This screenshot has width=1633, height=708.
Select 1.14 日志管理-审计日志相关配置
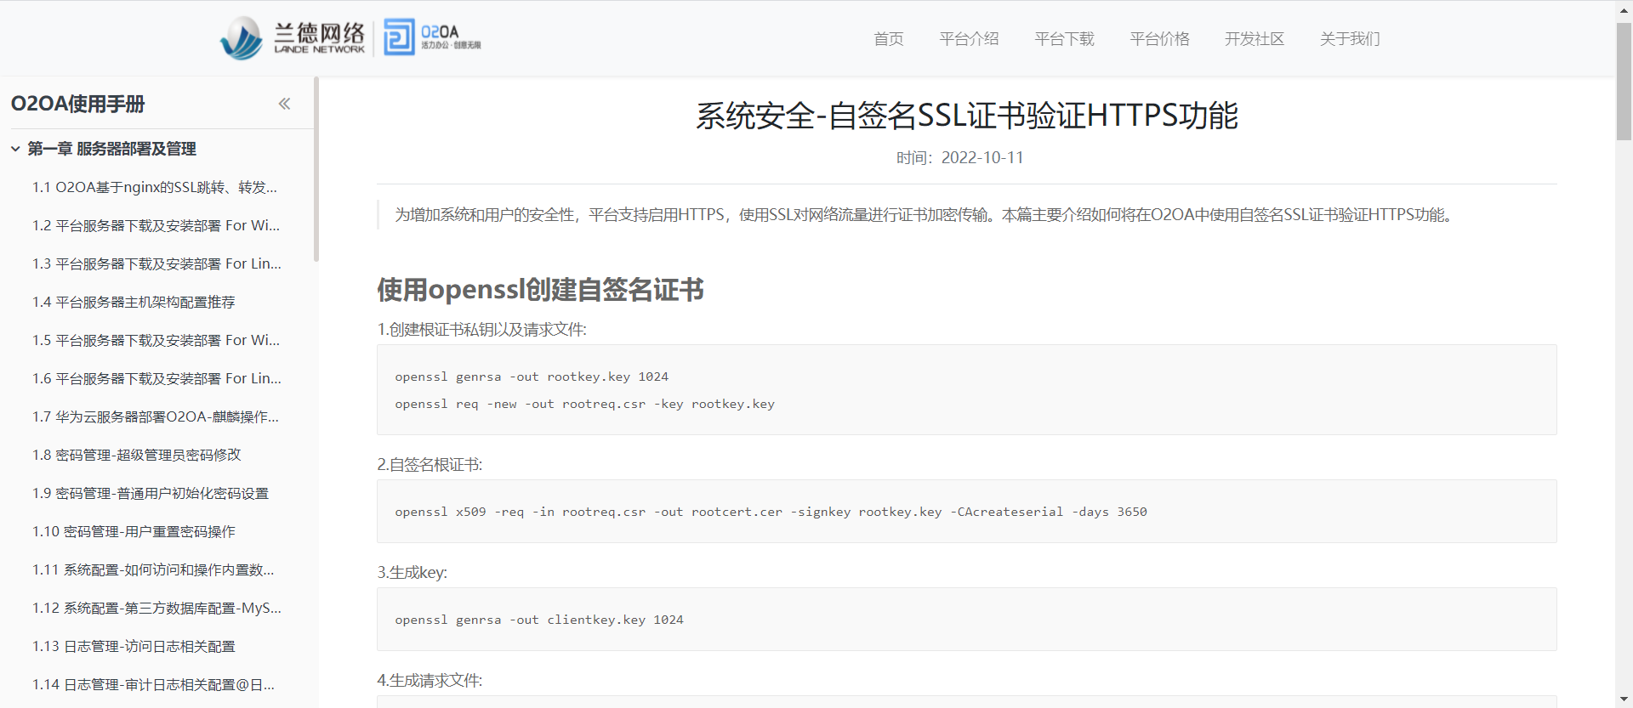pos(153,684)
